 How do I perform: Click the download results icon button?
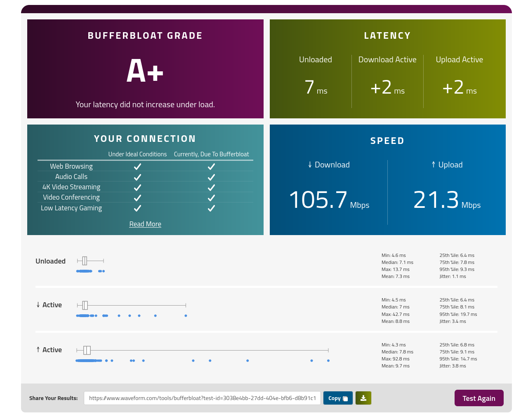pos(363,398)
